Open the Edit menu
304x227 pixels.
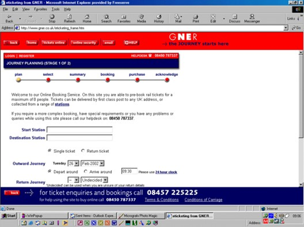point(15,9)
